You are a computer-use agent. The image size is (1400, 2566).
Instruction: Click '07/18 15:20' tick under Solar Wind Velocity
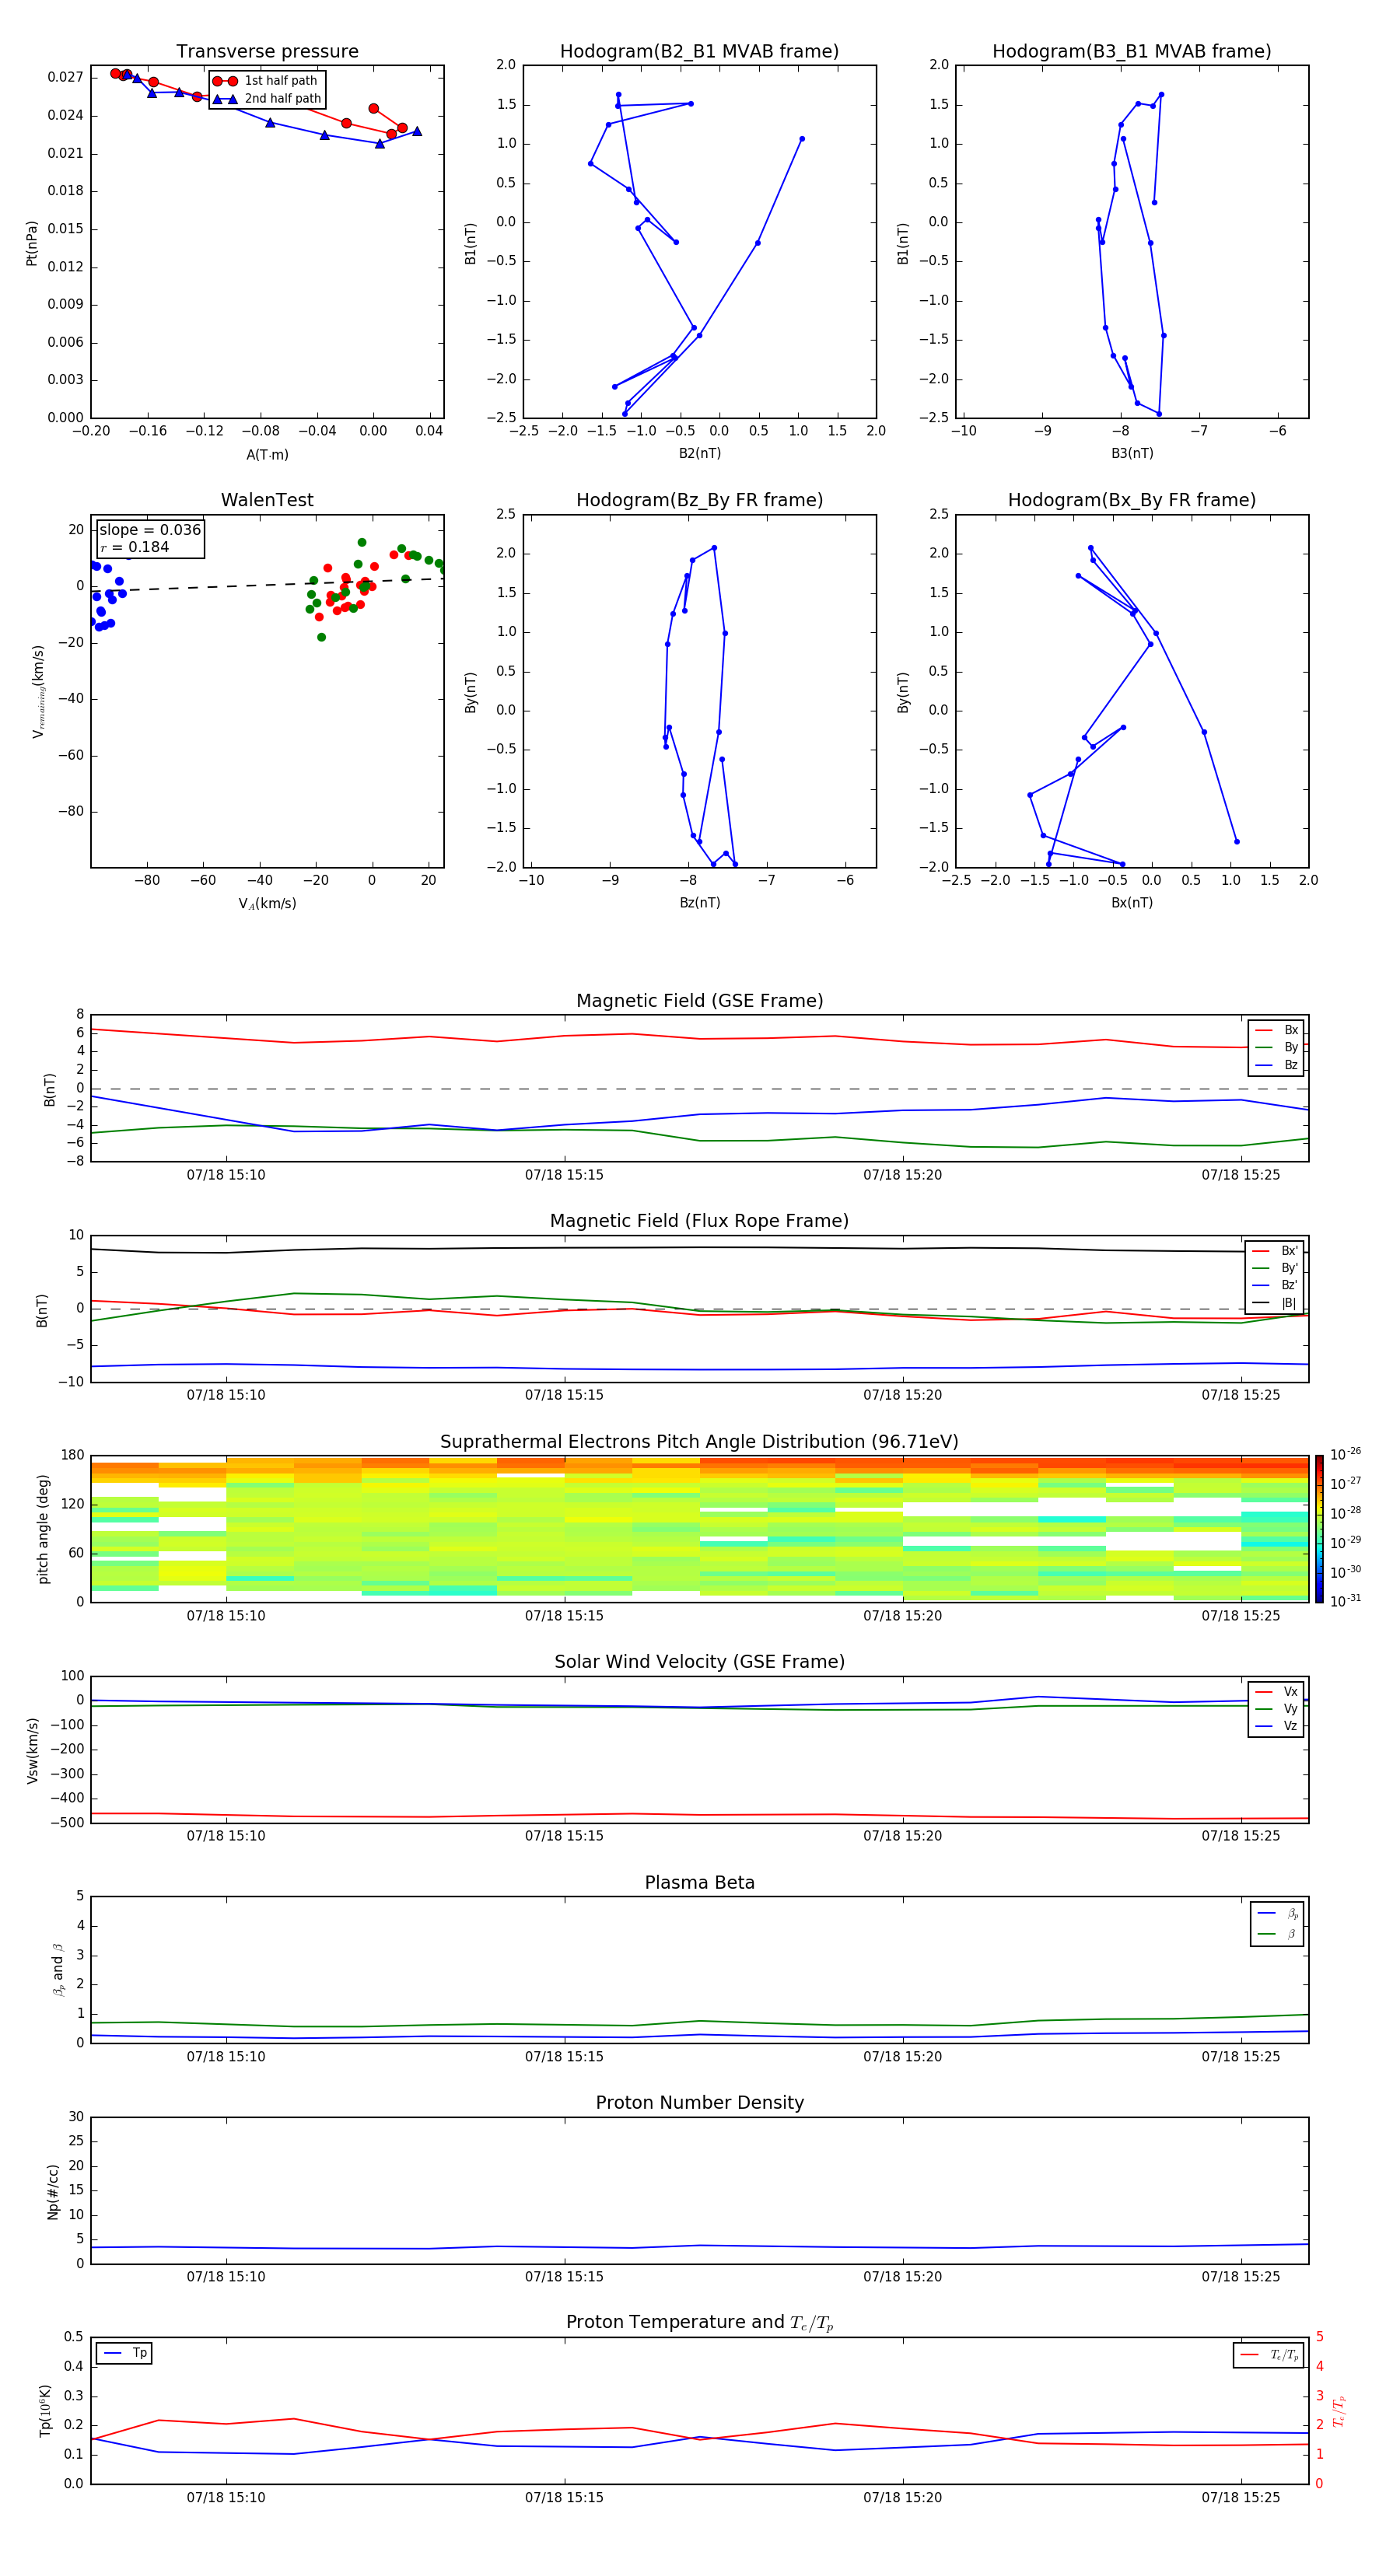coord(903,1836)
